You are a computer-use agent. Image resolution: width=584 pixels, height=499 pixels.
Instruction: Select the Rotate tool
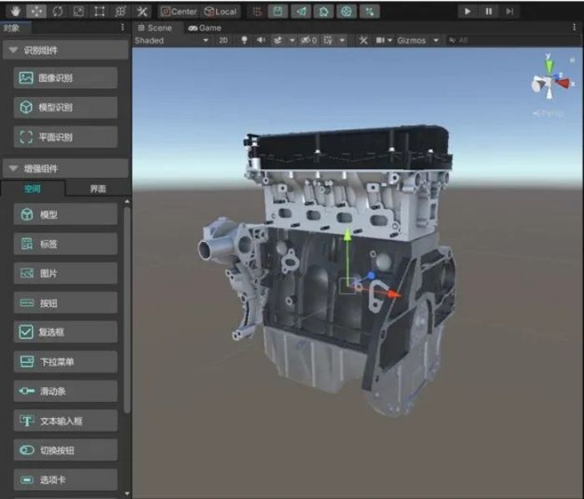tap(57, 12)
